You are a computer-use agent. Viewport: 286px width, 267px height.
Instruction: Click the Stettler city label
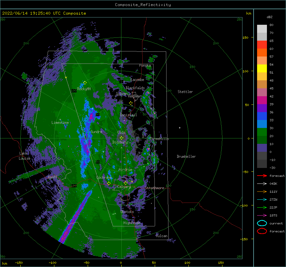[185, 92]
